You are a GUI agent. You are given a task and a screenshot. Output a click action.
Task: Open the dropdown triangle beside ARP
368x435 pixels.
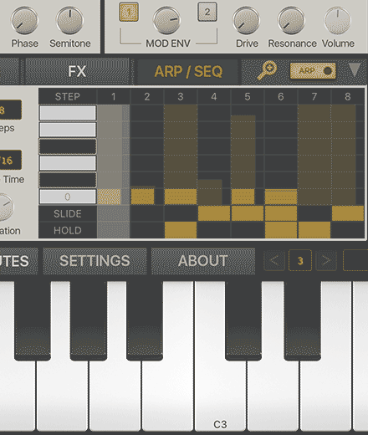(x=355, y=69)
